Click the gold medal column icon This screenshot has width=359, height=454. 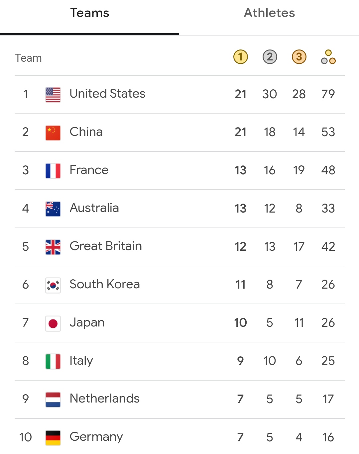241,57
